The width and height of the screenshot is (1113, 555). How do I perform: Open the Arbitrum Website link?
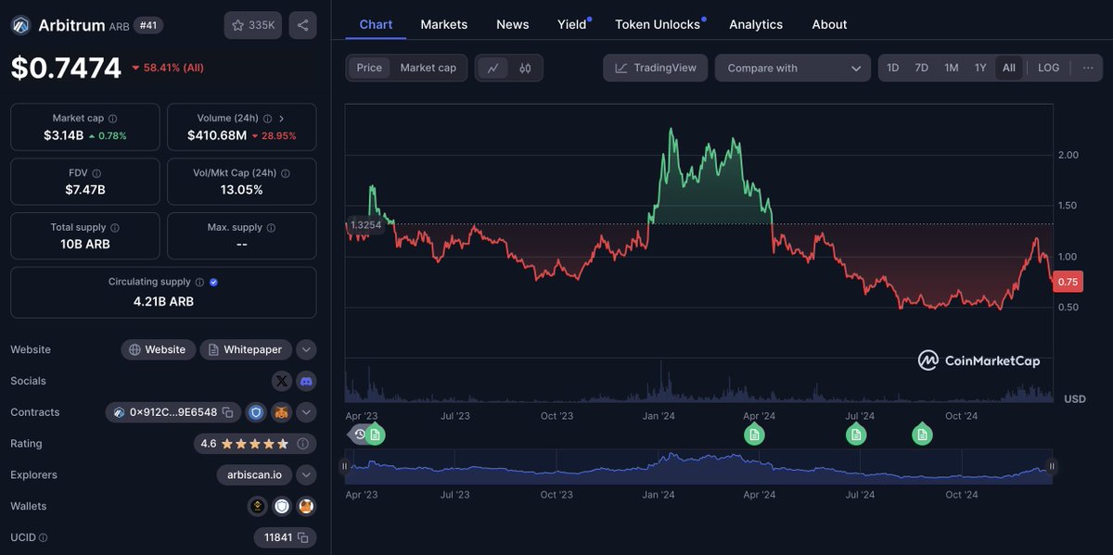pos(158,349)
